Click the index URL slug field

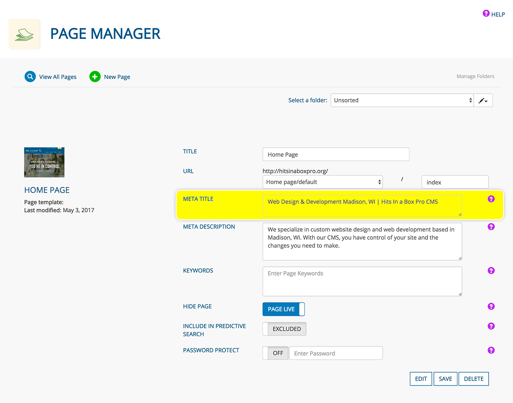[x=455, y=182]
